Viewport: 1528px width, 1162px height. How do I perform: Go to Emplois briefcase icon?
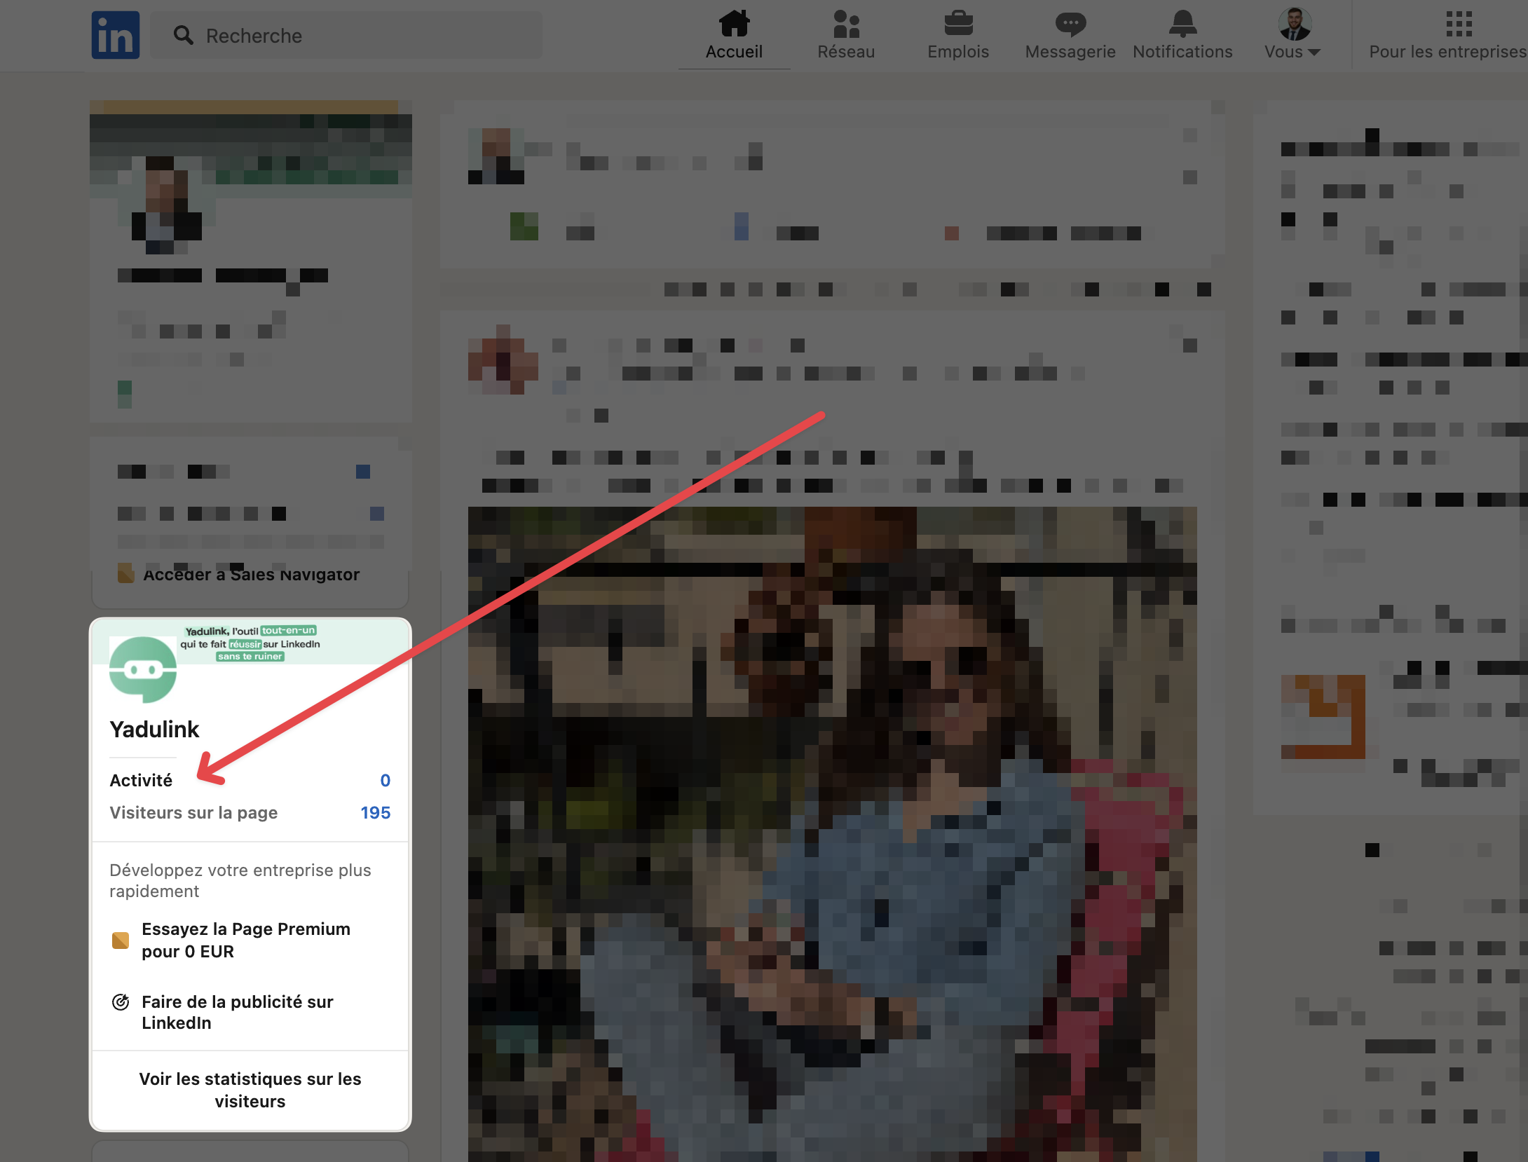(x=957, y=24)
